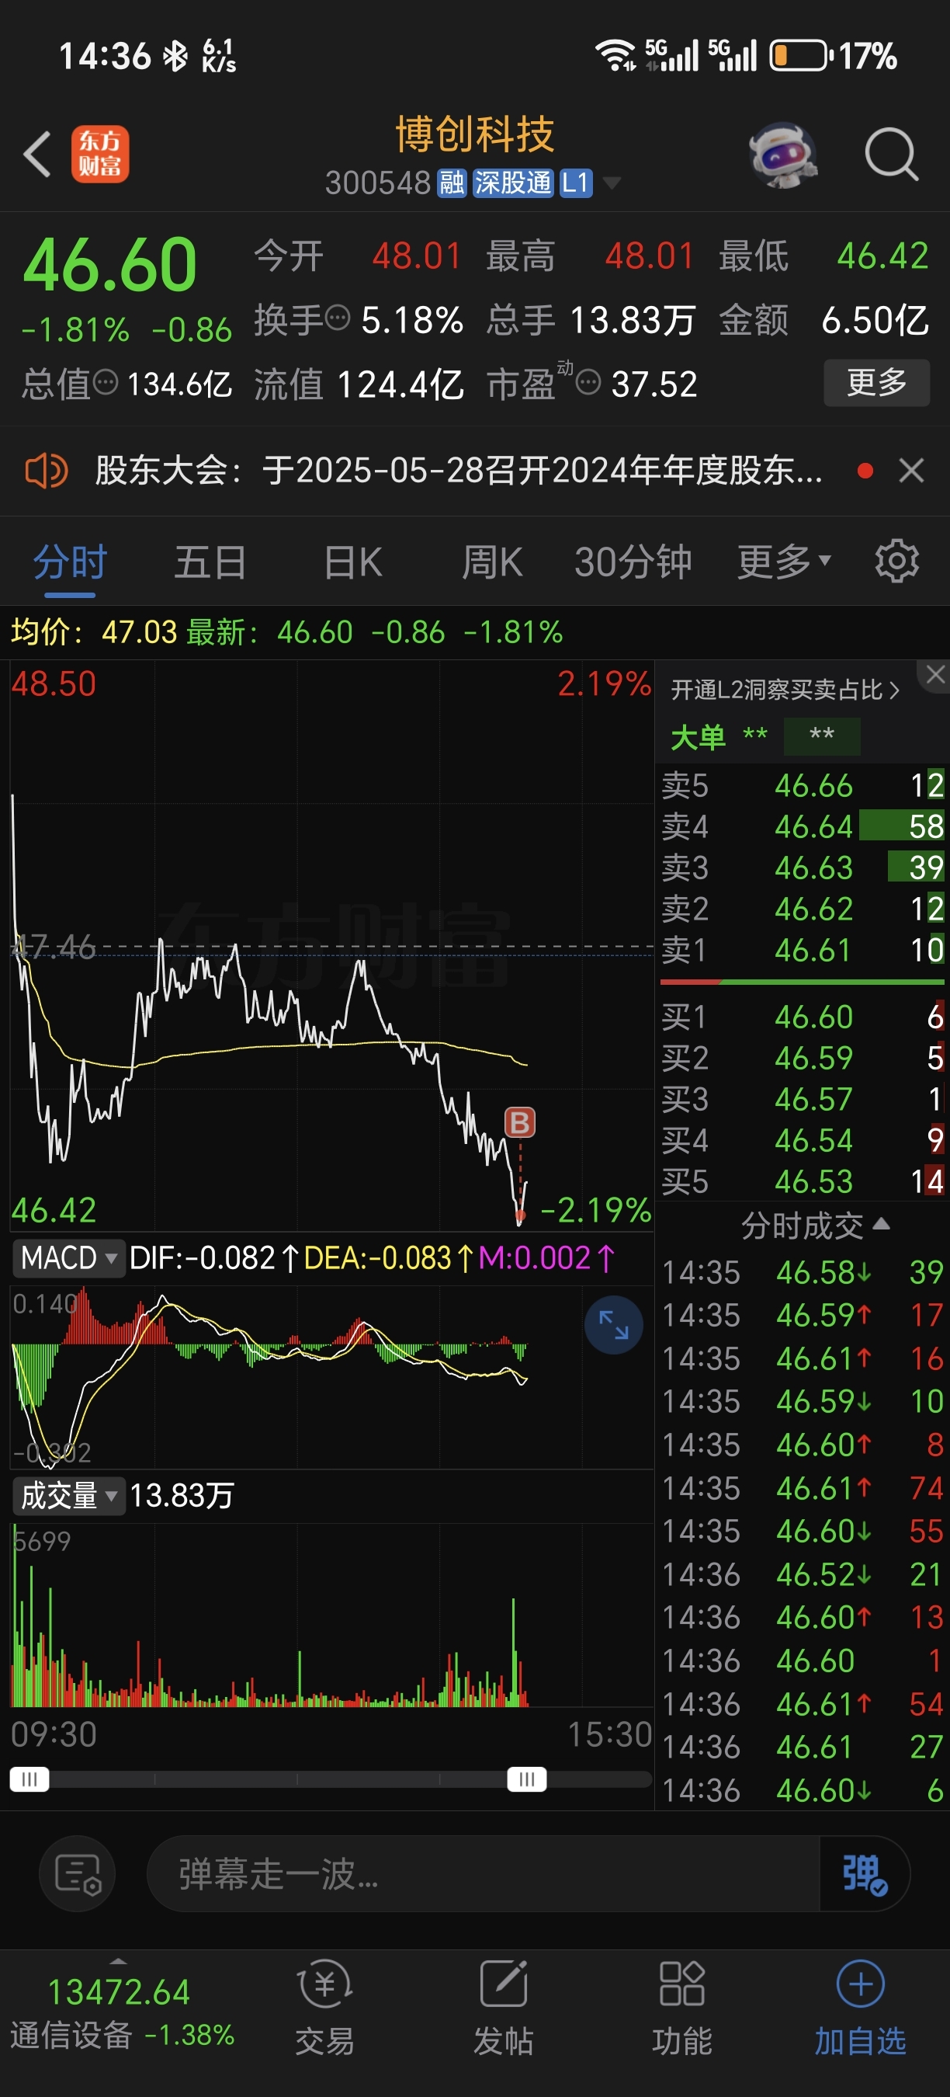Viewport: 950px width, 2097px height.
Task: Switch to 30分钟 chart tab
Action: pyautogui.click(x=633, y=562)
